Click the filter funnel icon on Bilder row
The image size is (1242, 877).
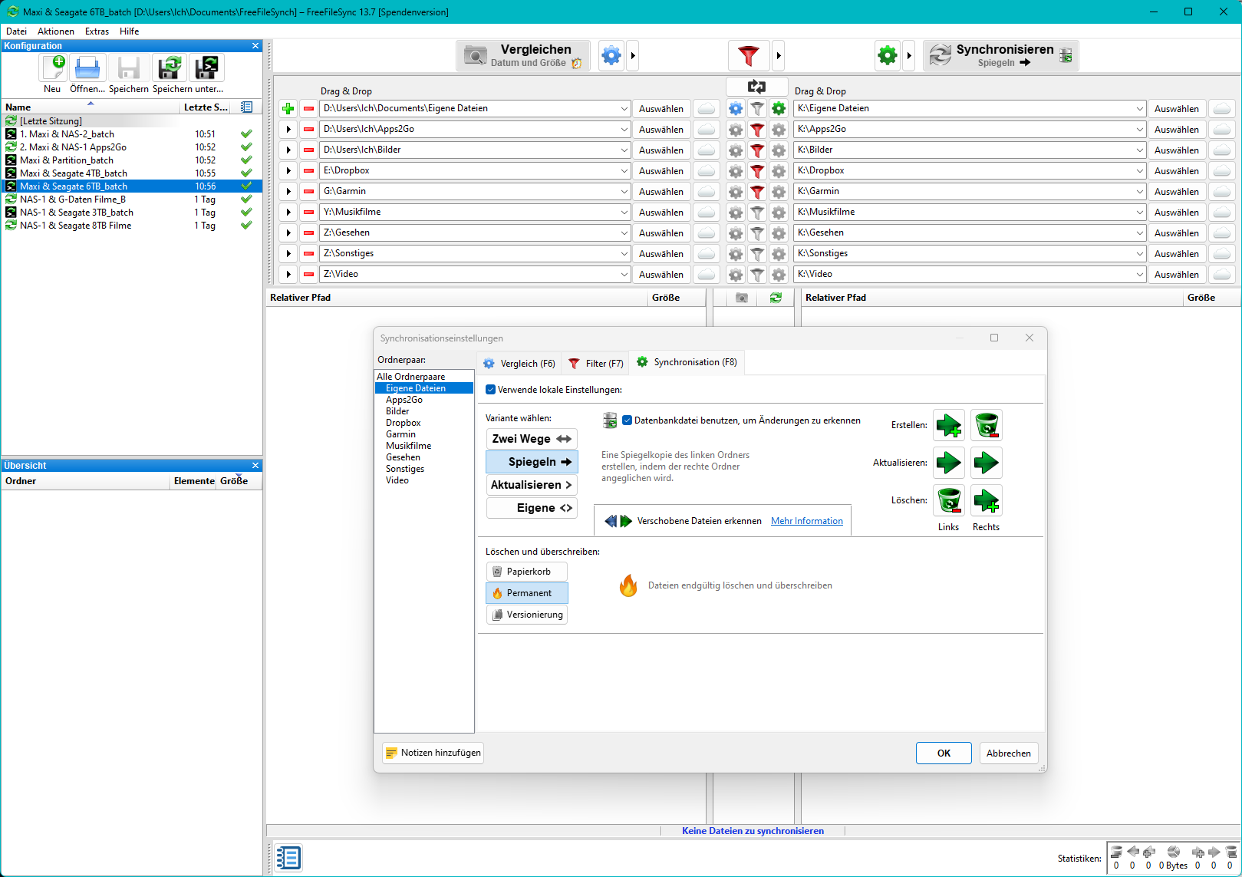pyautogui.click(x=757, y=150)
